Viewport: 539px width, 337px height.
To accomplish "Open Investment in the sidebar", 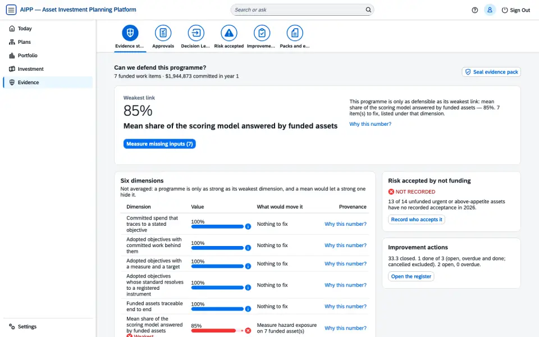I will point(48,69).
